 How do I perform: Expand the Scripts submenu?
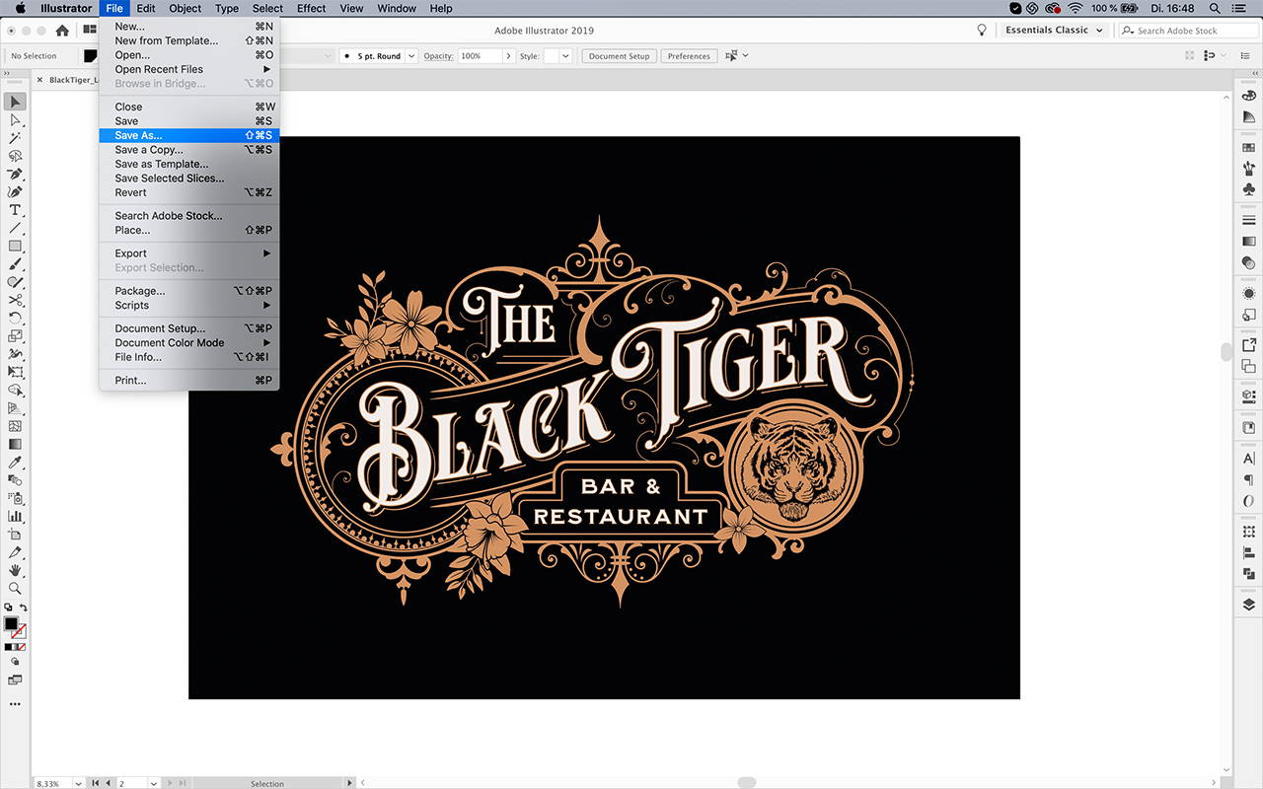tap(187, 305)
